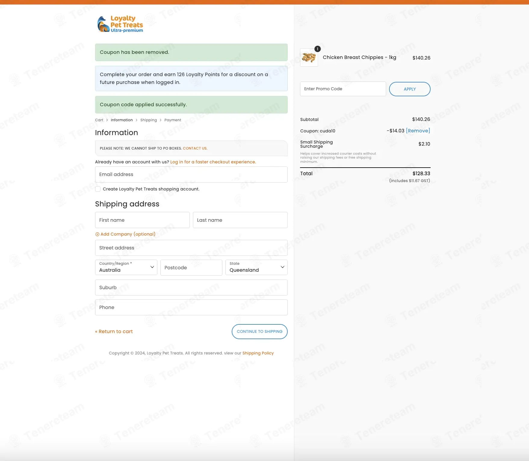Select the Payment breadcrumb step
Viewport: 529px width, 461px height.
tap(173, 120)
